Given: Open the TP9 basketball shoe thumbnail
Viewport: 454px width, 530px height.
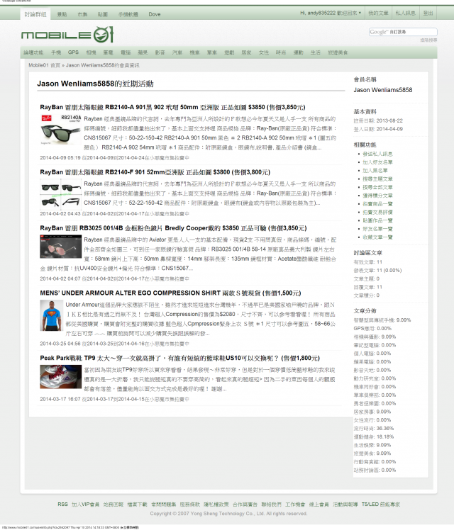Looking at the screenshot, I should point(60,376).
